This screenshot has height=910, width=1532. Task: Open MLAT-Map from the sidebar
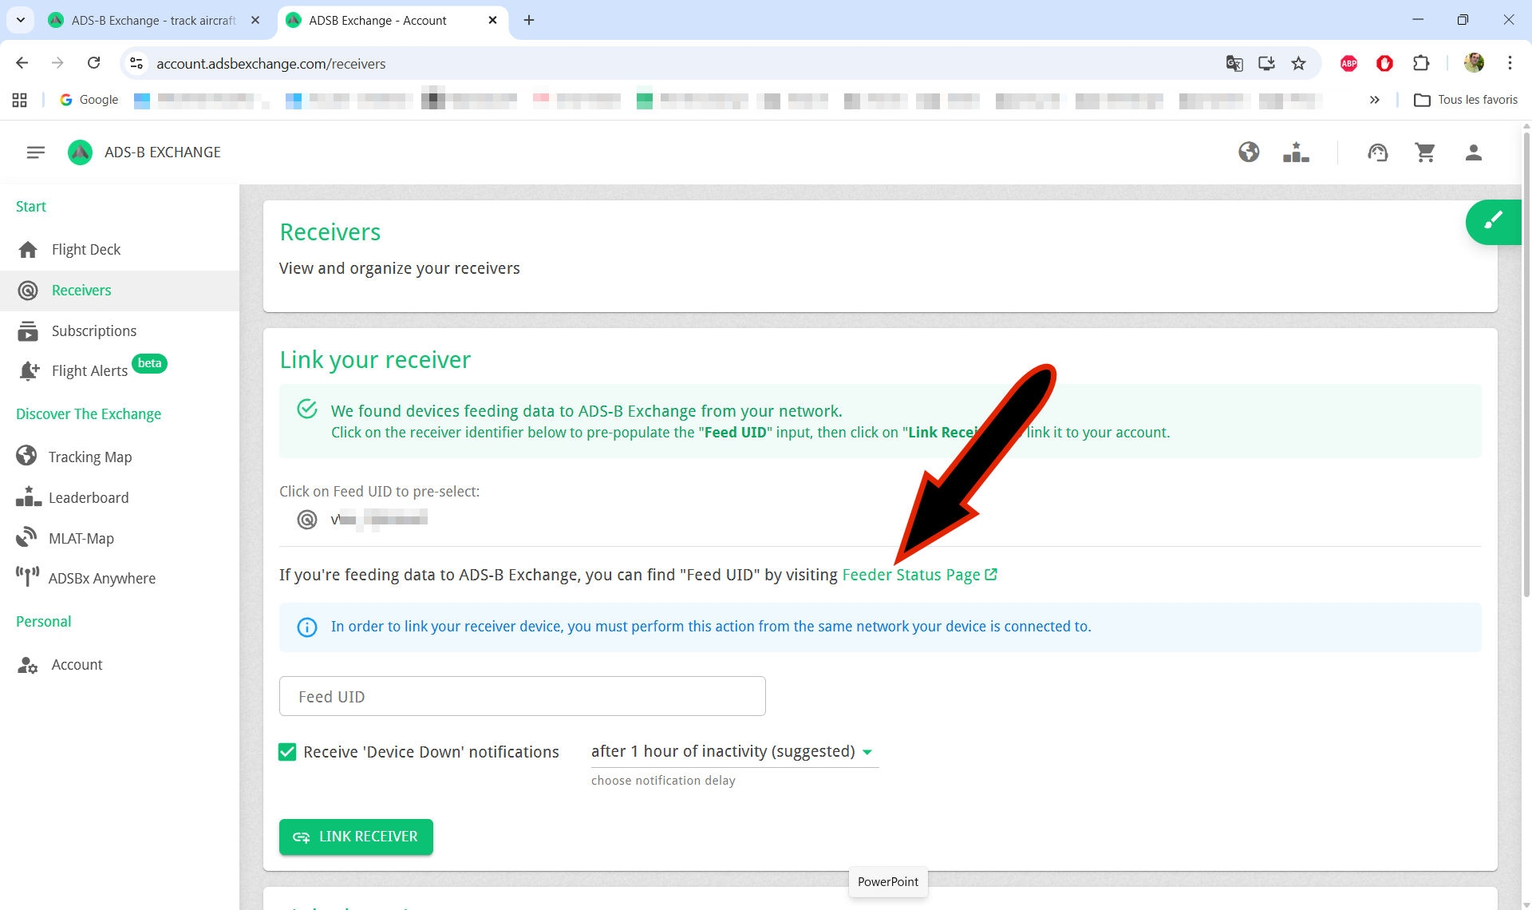point(120,538)
